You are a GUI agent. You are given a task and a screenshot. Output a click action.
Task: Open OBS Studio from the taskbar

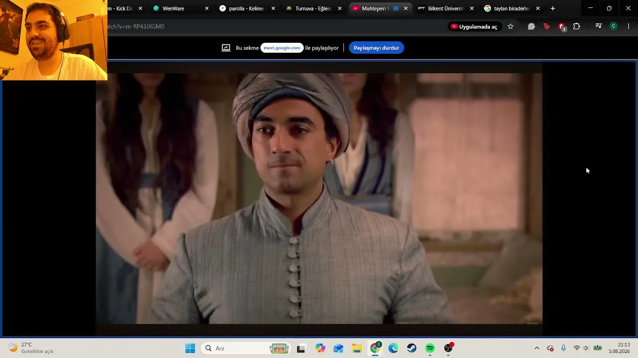pos(449,349)
